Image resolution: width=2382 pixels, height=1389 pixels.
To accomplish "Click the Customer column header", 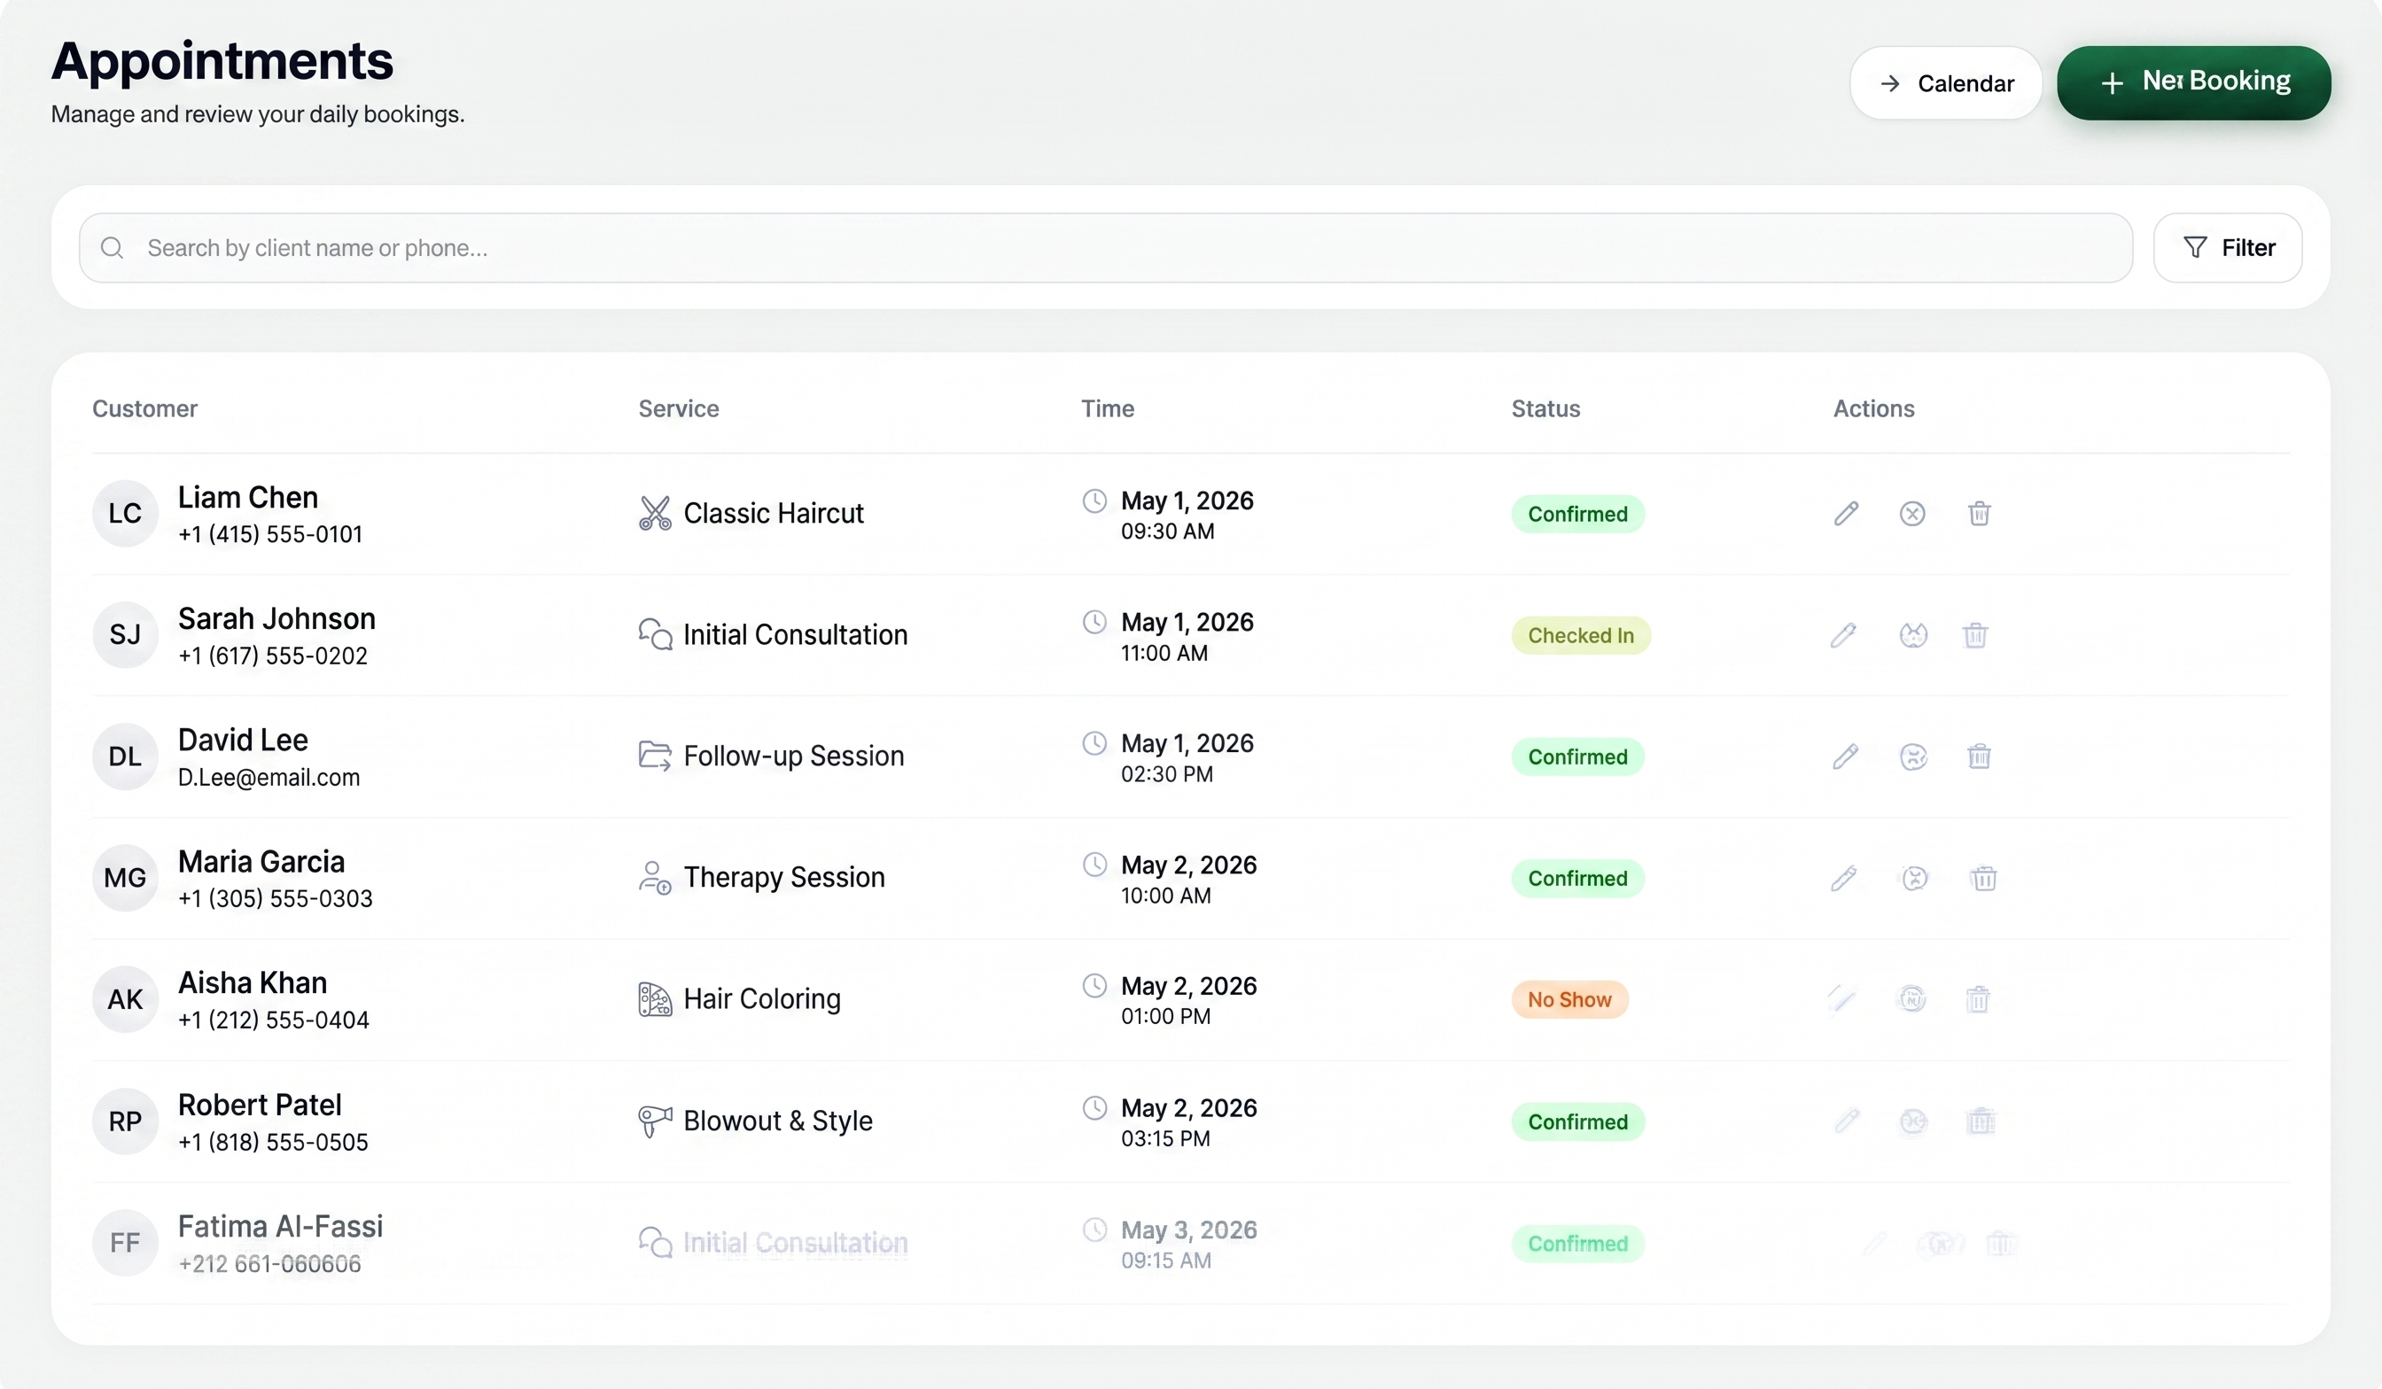I will (144, 408).
